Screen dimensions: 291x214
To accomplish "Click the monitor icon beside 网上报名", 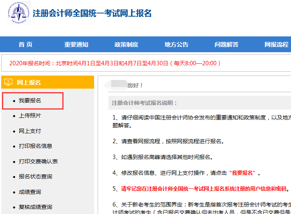I will tap(8, 82).
